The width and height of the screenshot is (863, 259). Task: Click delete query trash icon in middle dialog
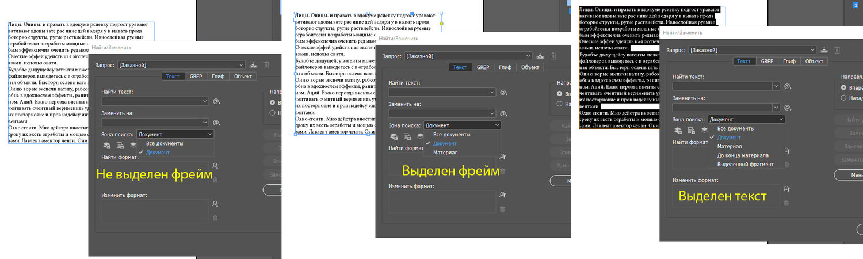[553, 56]
